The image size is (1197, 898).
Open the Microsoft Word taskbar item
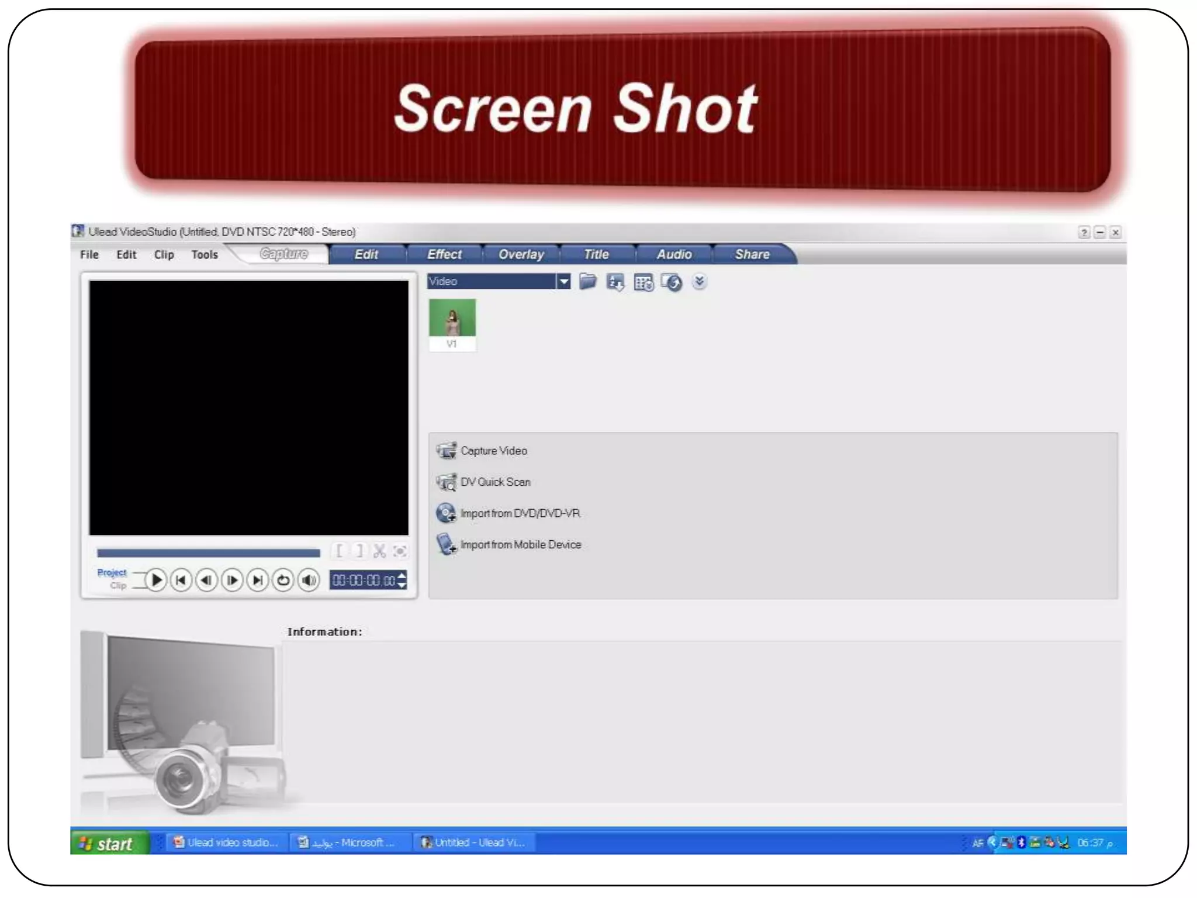[349, 842]
